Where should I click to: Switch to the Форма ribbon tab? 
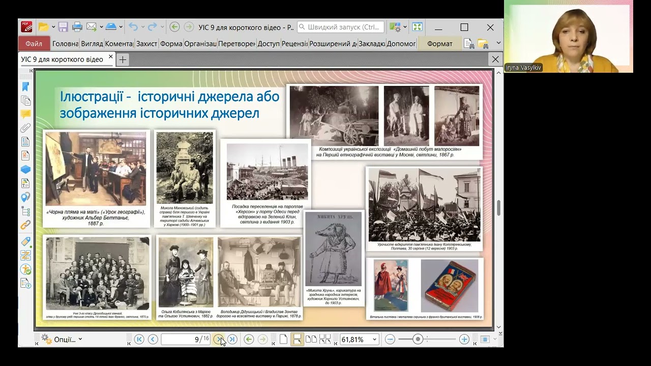coord(171,44)
